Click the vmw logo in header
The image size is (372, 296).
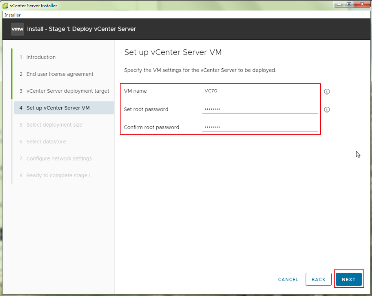coord(18,29)
